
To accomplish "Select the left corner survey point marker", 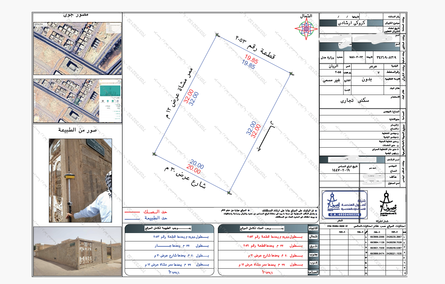I will point(154,154).
